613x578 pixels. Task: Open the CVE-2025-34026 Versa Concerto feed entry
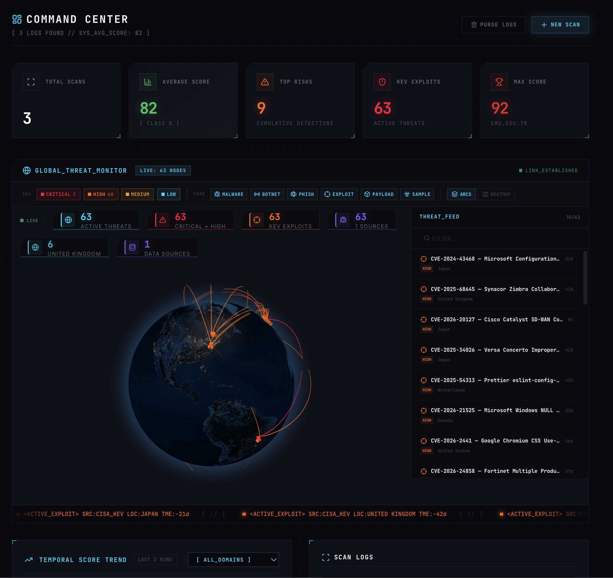pos(496,355)
